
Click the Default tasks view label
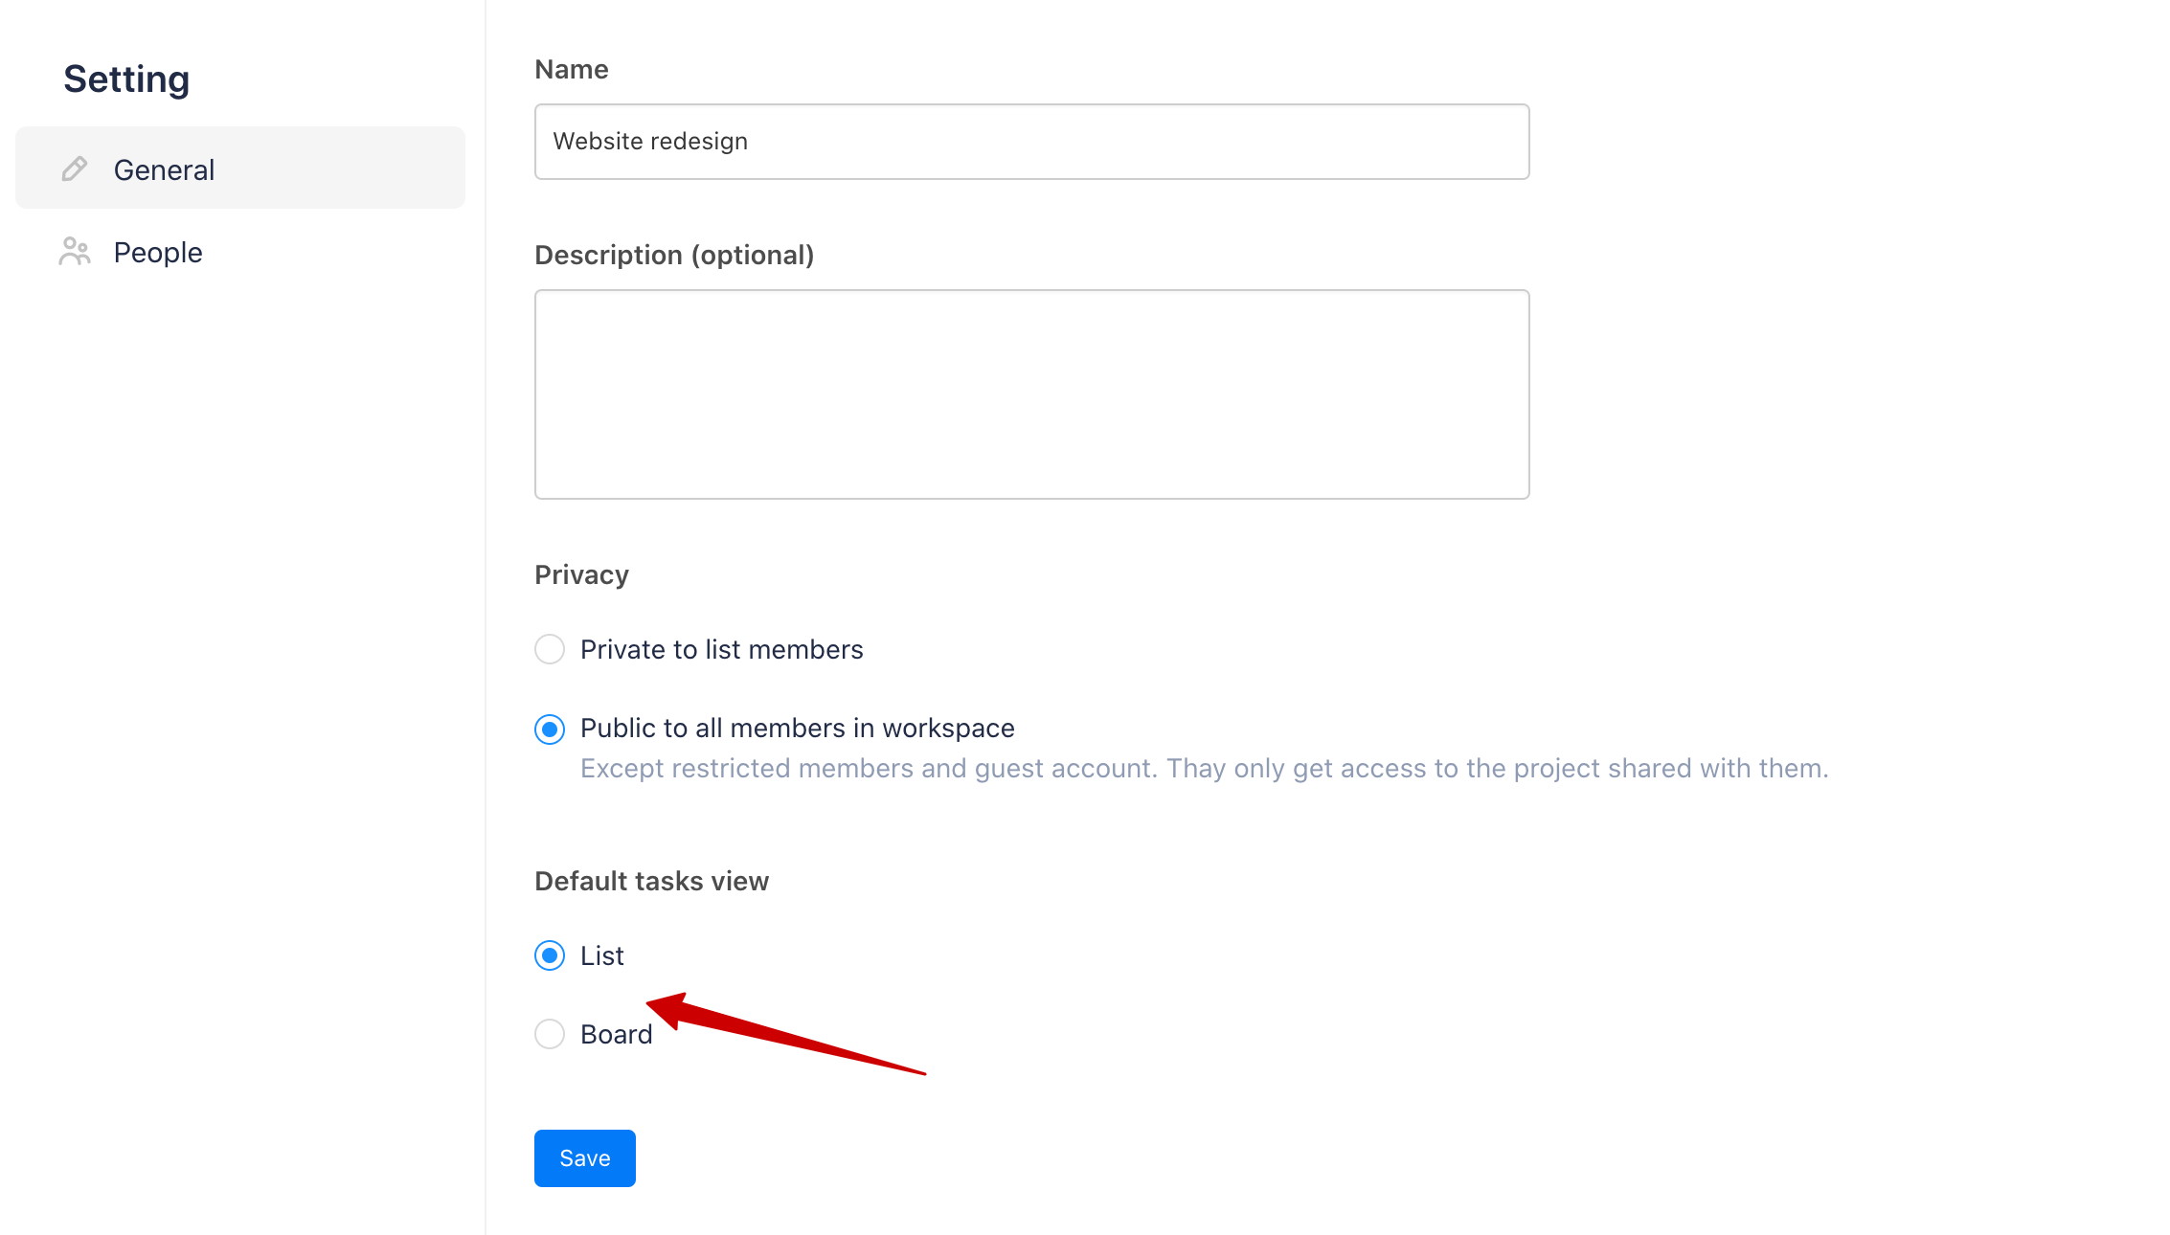(x=651, y=881)
